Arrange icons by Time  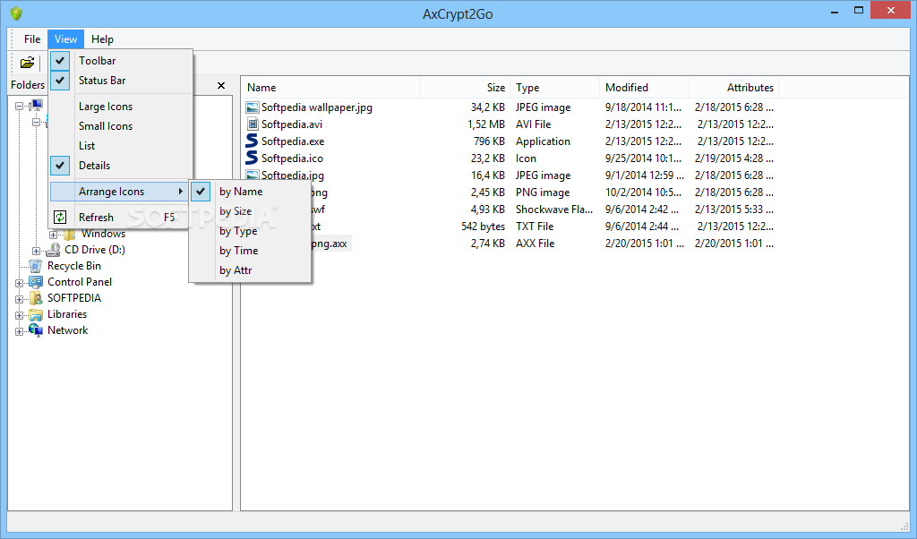click(x=250, y=250)
